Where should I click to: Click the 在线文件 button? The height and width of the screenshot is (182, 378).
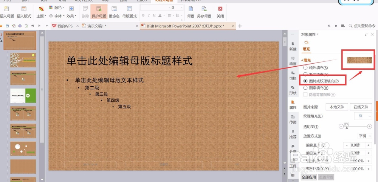pos(361,107)
